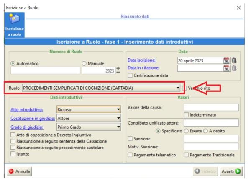251x179 pixels.
Task: Tick Riassunzione a seguito sentenza della Cassazione
Action: click(x=13, y=141)
